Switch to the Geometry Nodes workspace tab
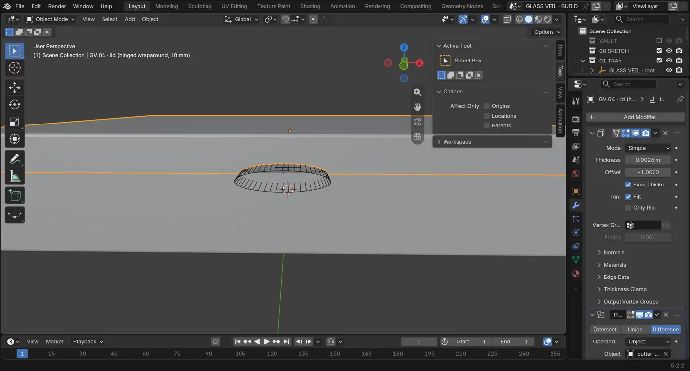This screenshot has height=371, width=690. click(x=462, y=6)
